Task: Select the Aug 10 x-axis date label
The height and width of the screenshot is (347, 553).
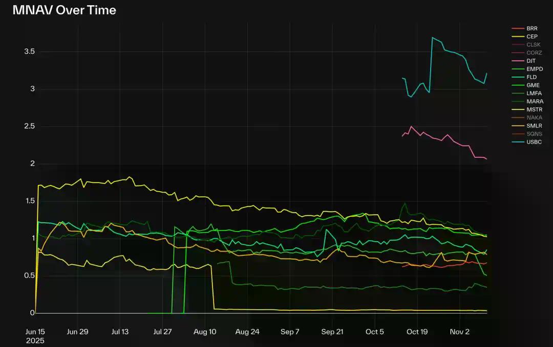Action: click(205, 332)
